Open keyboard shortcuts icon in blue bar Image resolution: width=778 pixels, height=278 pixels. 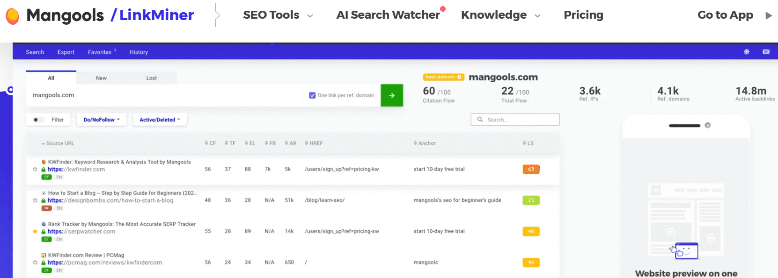tap(766, 52)
